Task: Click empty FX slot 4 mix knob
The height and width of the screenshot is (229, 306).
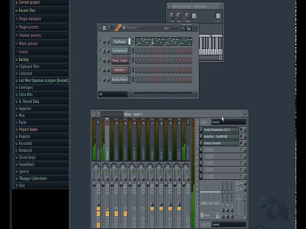Action: tap(245, 150)
